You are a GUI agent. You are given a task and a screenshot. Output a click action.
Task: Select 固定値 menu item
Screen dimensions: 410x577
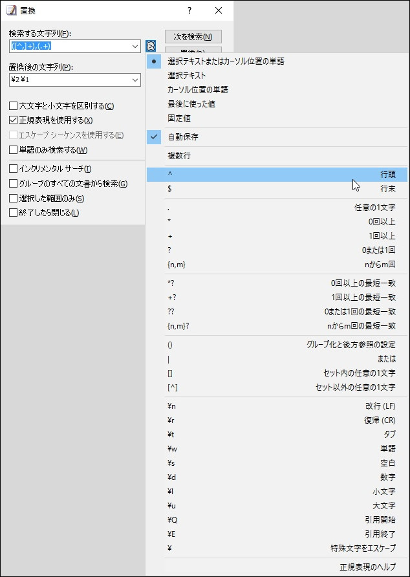[277, 118]
